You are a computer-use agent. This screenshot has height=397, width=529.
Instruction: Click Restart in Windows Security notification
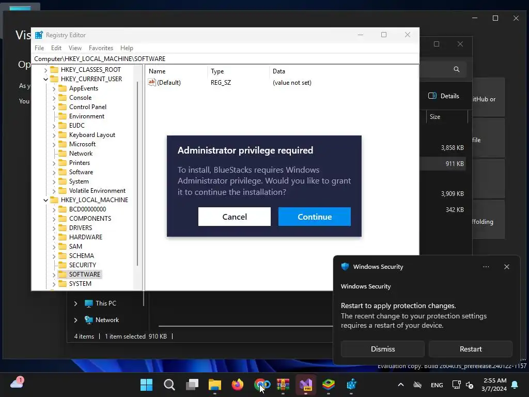471,349
